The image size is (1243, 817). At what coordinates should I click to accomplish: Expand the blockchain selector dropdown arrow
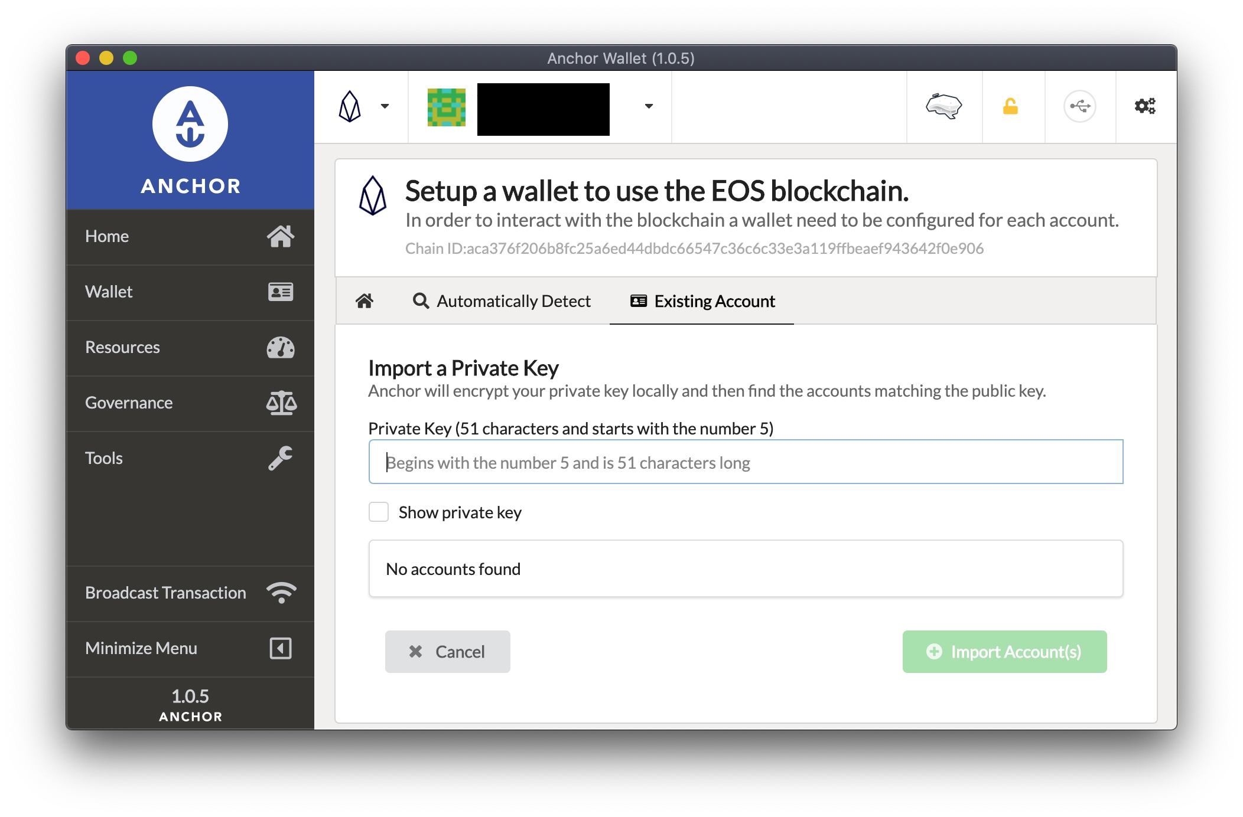click(385, 106)
